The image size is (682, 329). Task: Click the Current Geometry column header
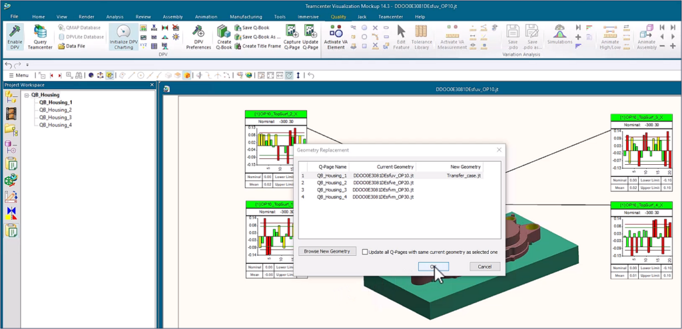382,167
